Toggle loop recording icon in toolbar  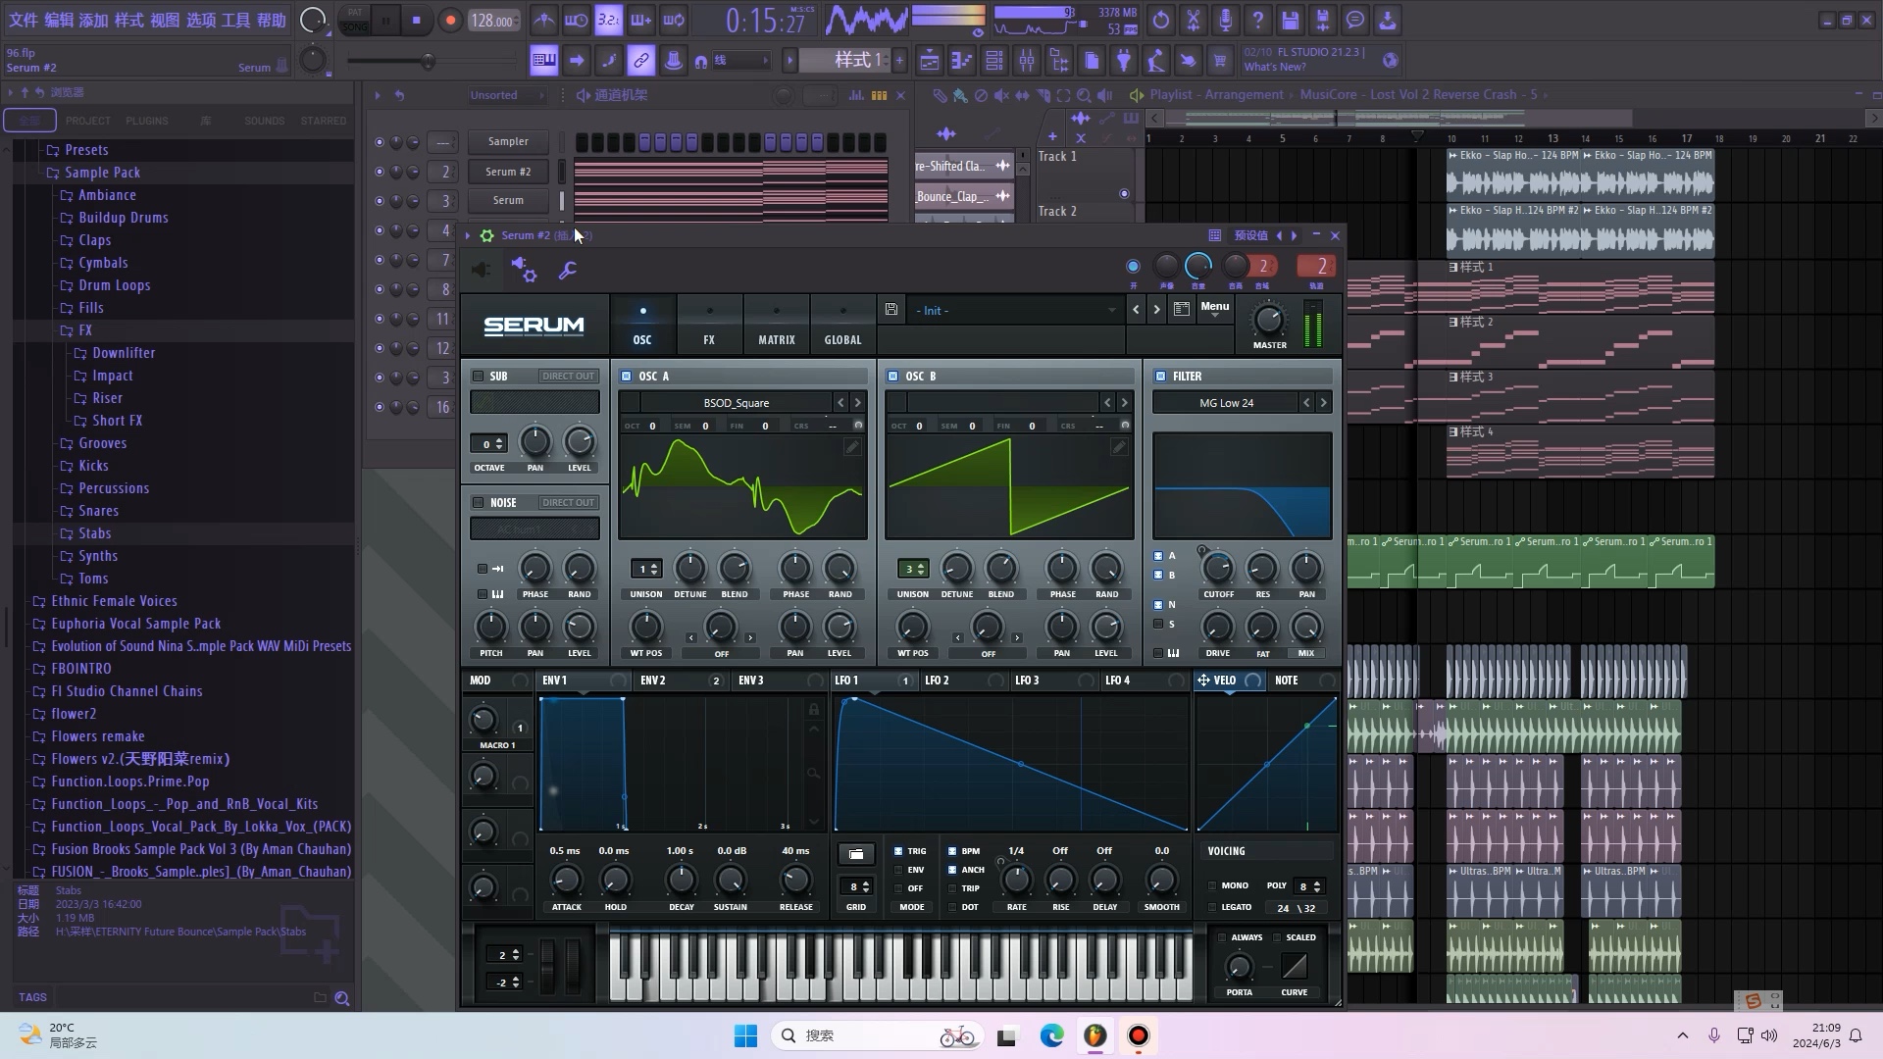point(674,20)
